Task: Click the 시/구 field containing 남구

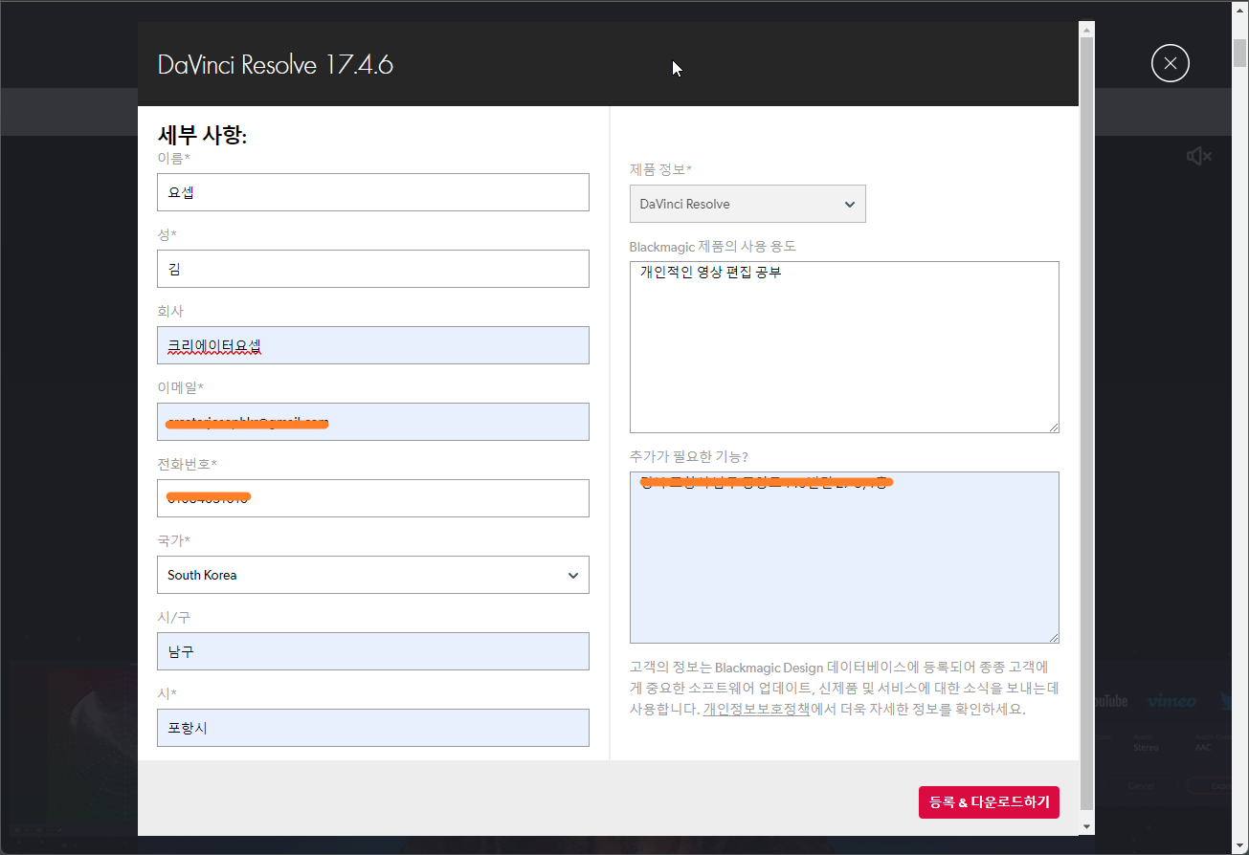Action: 373,651
